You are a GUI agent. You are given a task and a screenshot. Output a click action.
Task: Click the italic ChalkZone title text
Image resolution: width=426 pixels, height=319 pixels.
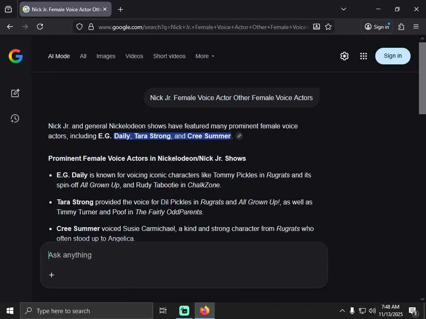pyautogui.click(x=203, y=185)
